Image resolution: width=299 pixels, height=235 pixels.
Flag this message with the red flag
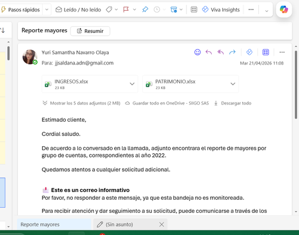tap(126, 10)
